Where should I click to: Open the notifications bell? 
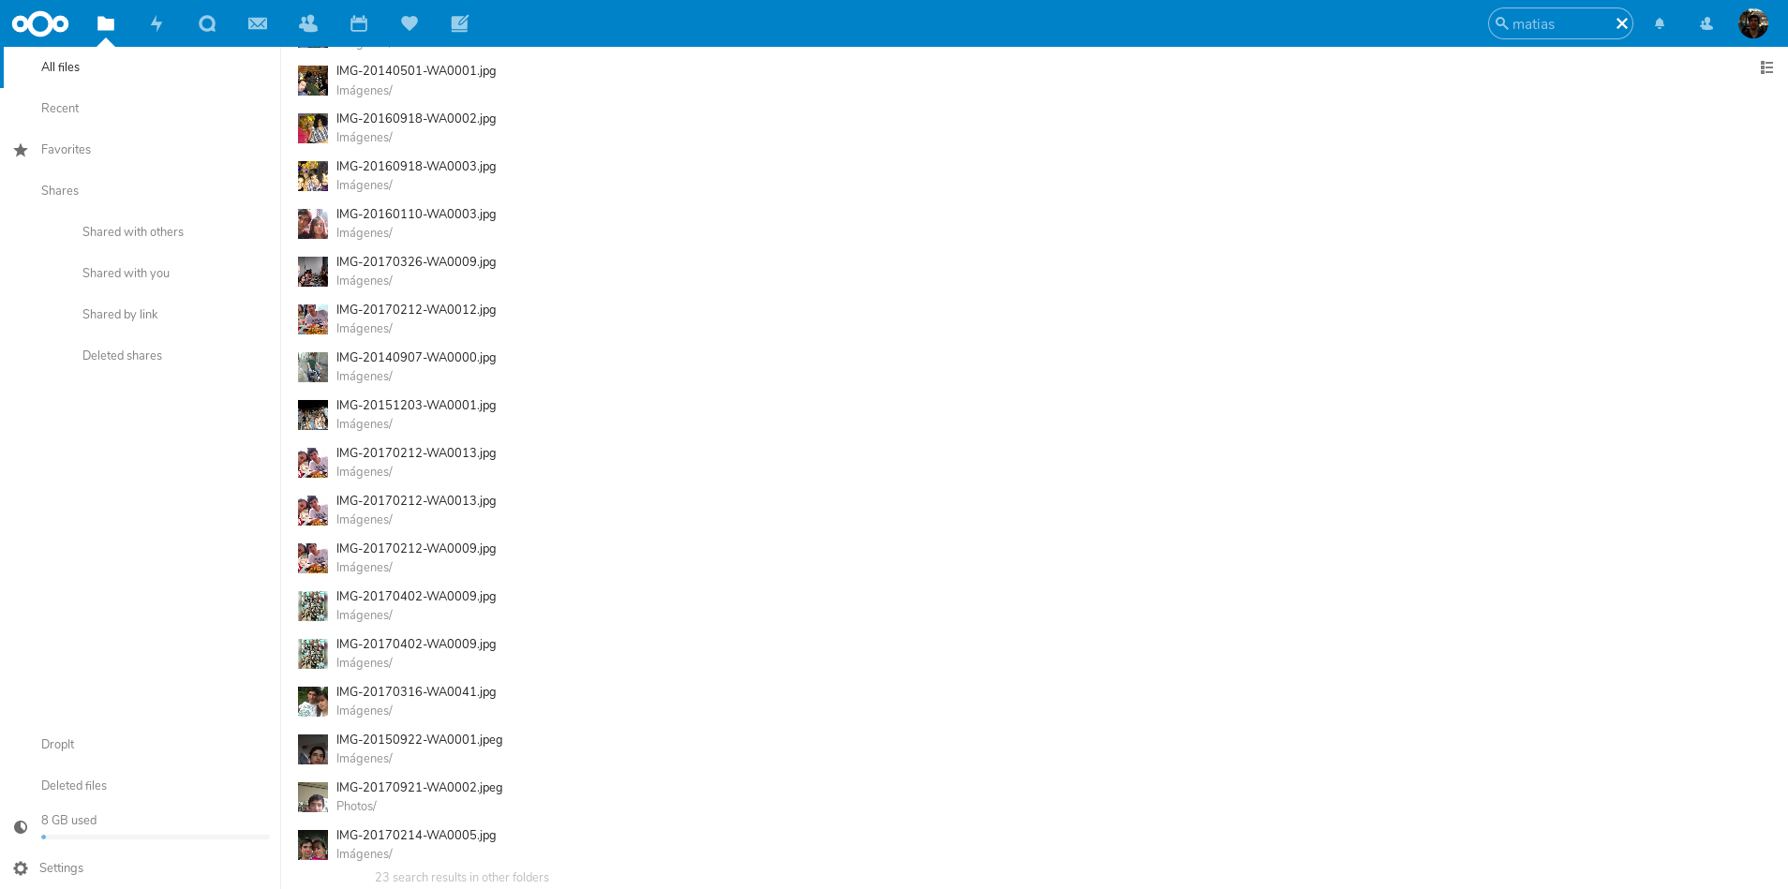1659,23
